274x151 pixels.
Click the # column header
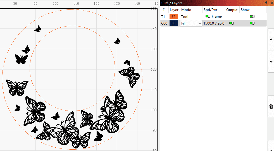coord(164,10)
